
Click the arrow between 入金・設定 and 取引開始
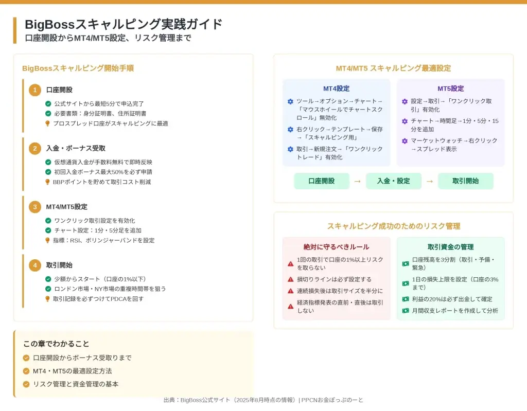pos(429,181)
